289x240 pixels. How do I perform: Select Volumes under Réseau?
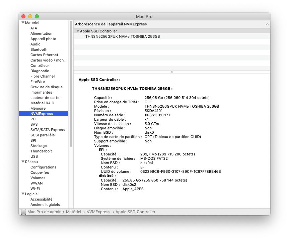tap(38, 178)
